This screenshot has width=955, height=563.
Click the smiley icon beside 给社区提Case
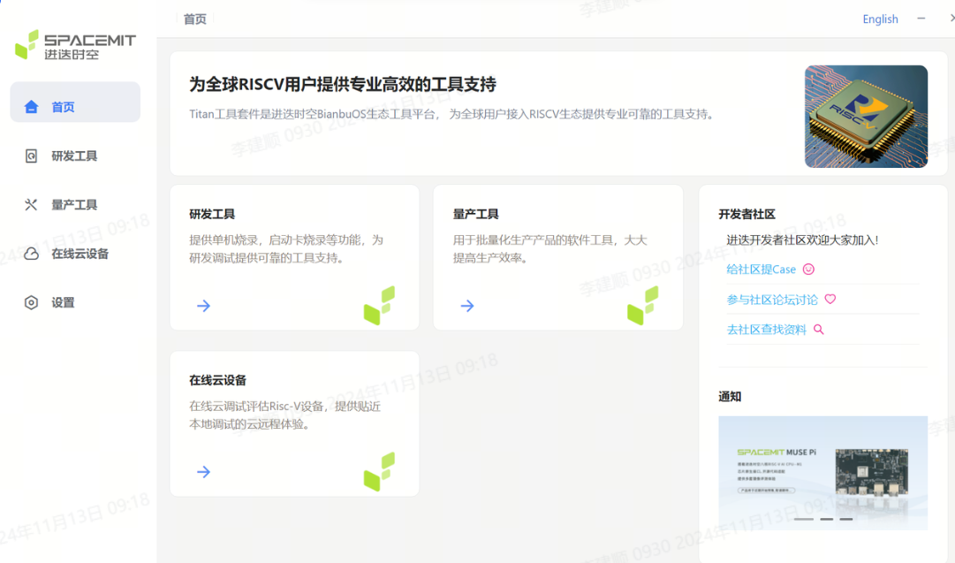pos(809,270)
